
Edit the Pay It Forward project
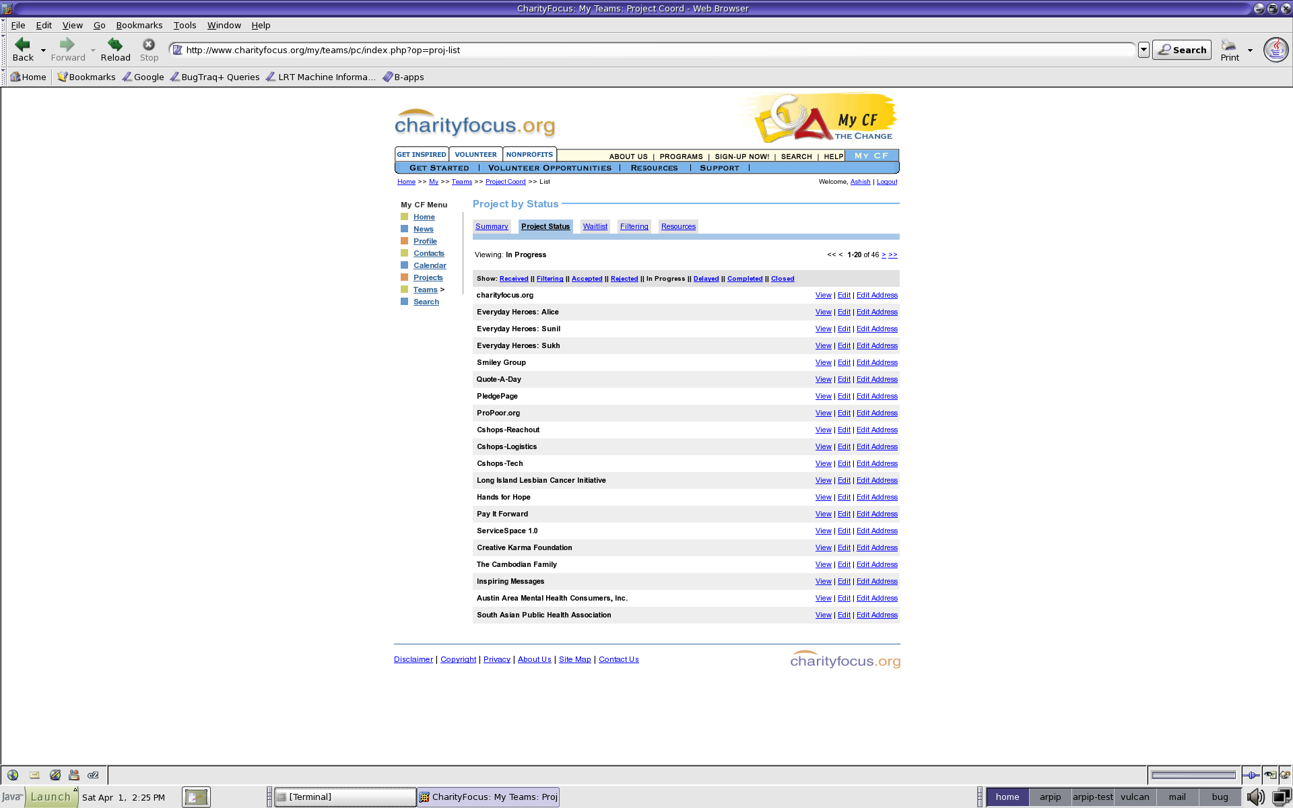844,514
